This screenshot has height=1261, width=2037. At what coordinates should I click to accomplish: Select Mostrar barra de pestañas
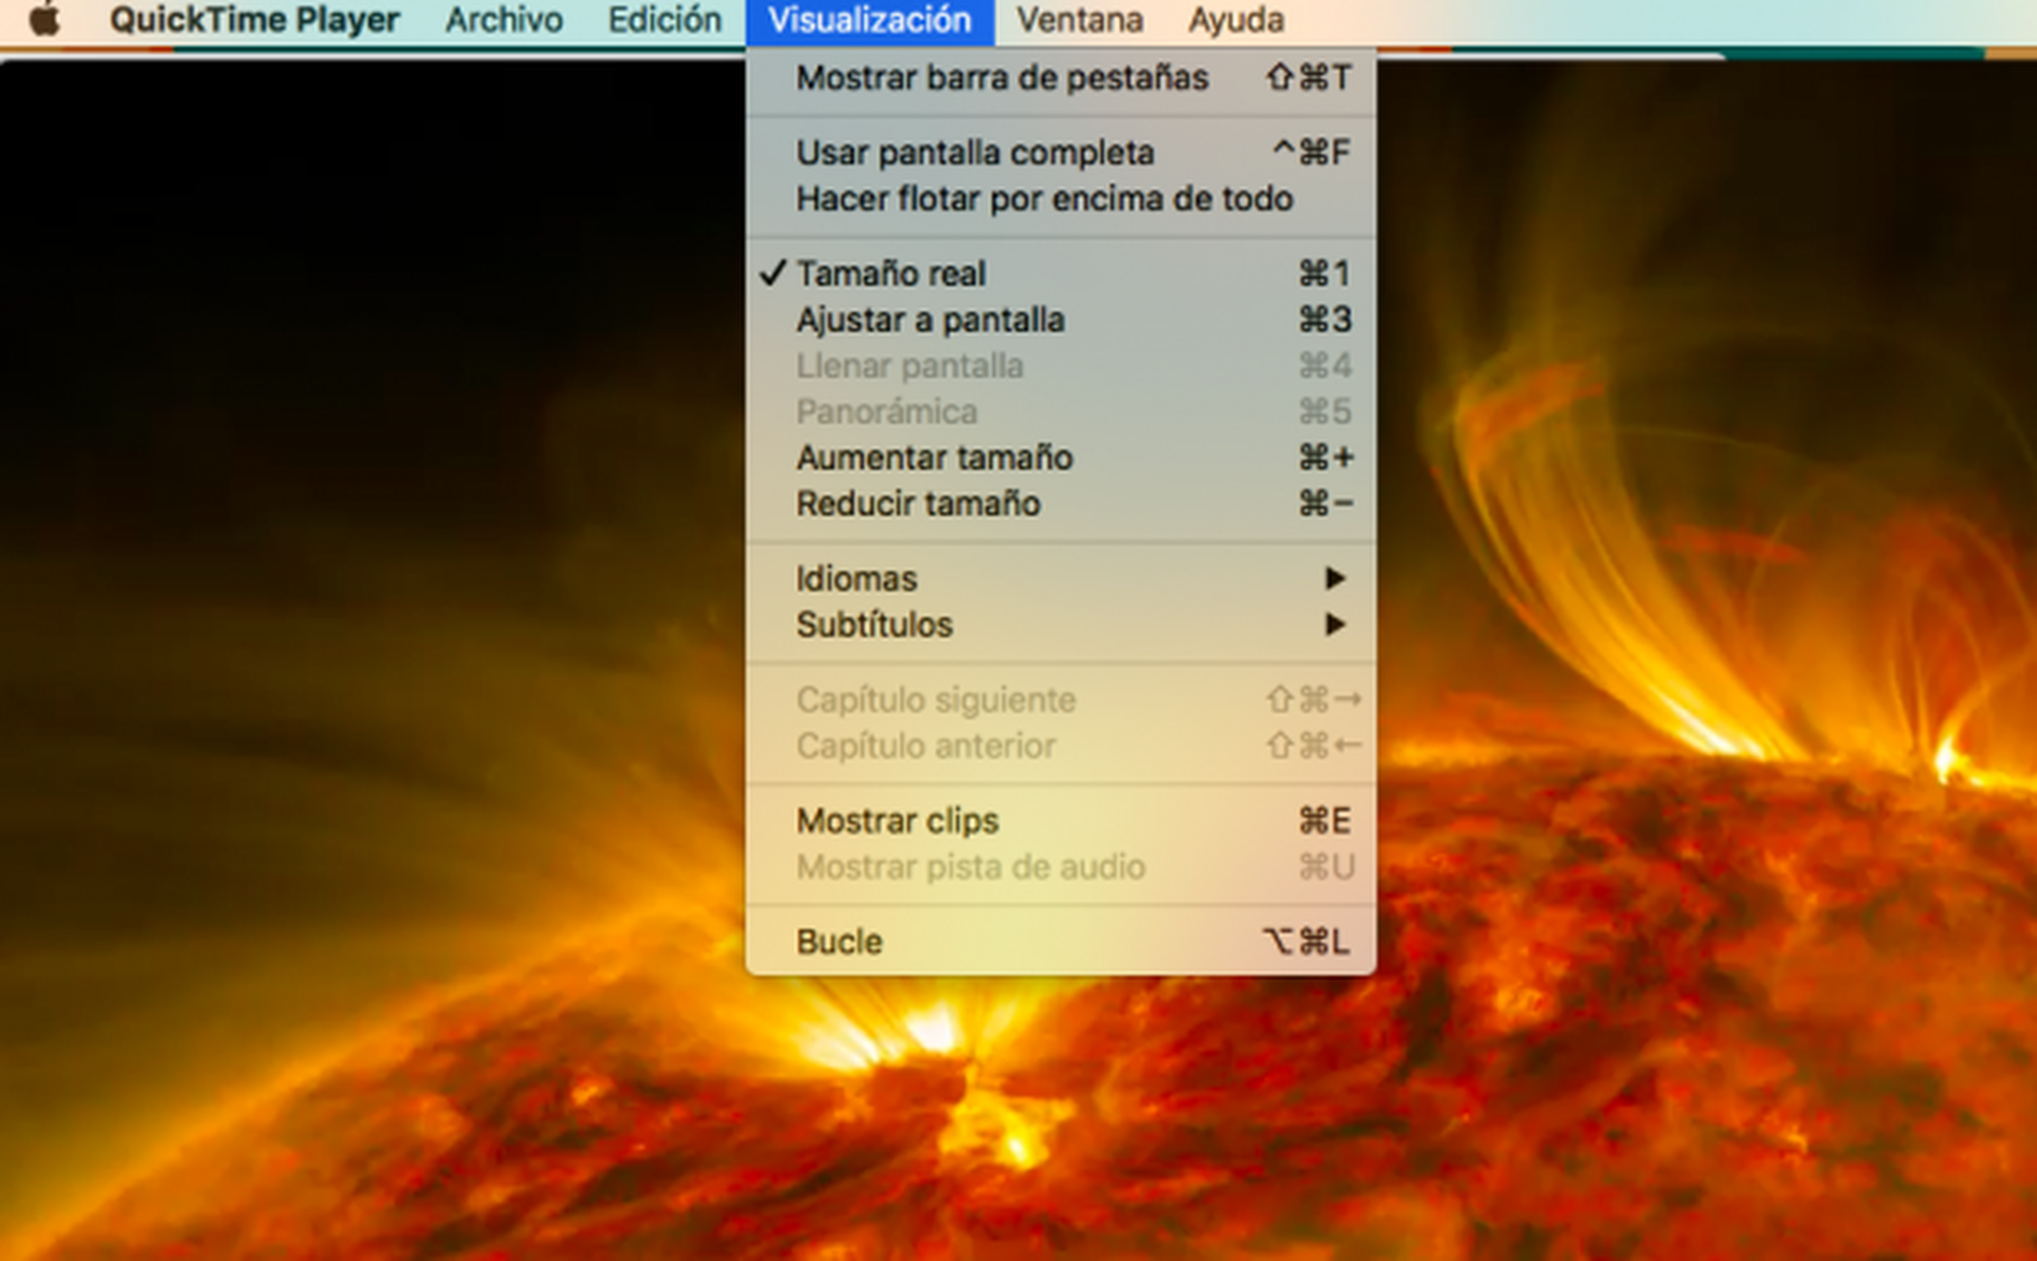pos(1061,78)
